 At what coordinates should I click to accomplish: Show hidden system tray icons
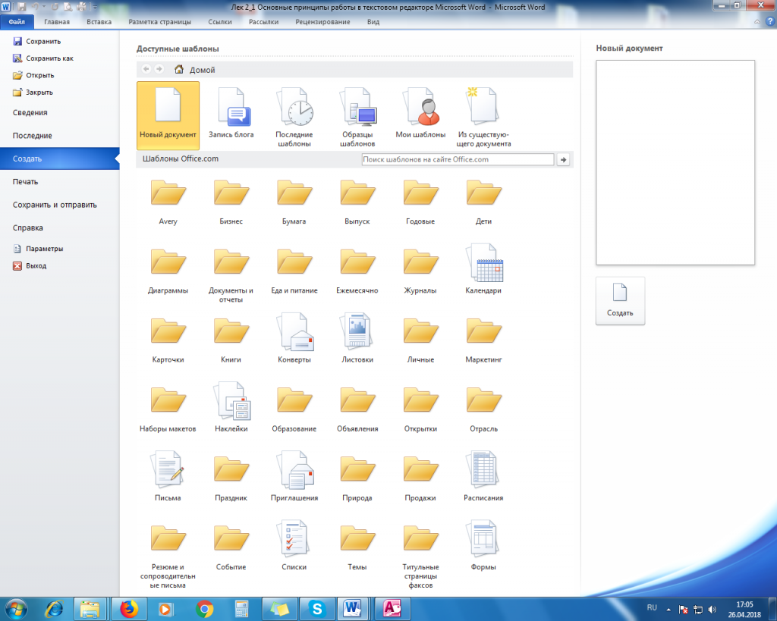(x=668, y=610)
